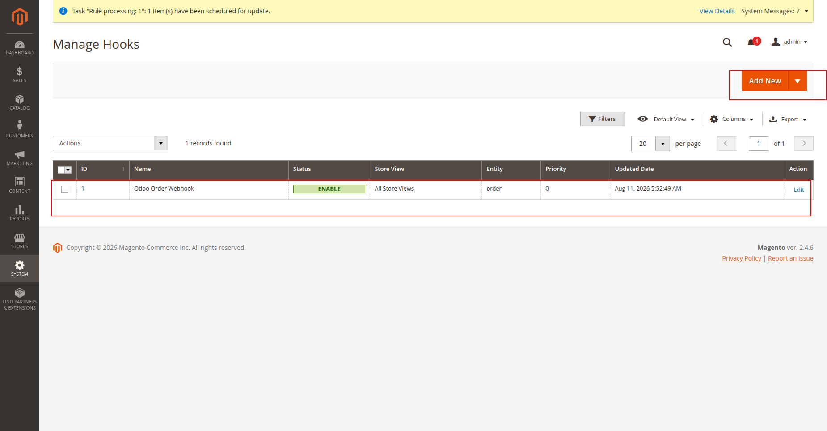Sort by the ID column header
The width and height of the screenshot is (827, 431).
[x=103, y=169]
